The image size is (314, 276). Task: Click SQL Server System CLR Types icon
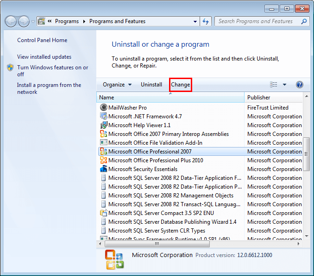(x=103, y=230)
